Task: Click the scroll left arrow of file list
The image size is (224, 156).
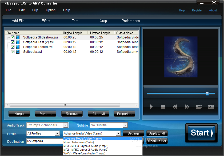Action: [7, 105]
